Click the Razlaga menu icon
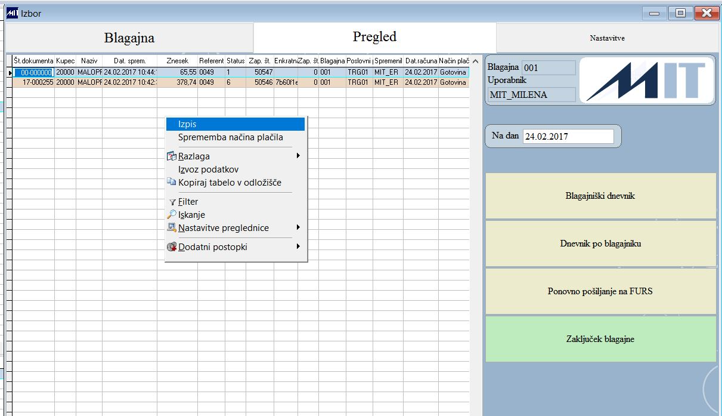Image resolution: width=722 pixels, height=416 pixels. pos(172,156)
